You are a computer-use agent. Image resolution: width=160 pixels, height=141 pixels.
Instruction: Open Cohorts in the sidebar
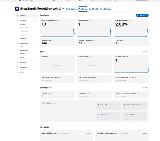22,54
